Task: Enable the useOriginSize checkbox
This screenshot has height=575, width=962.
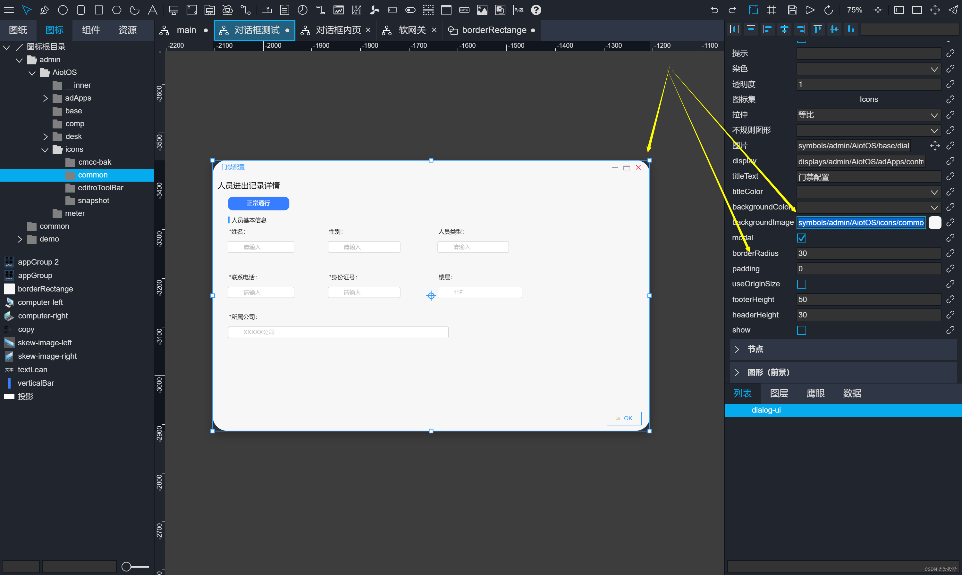Action: click(801, 284)
